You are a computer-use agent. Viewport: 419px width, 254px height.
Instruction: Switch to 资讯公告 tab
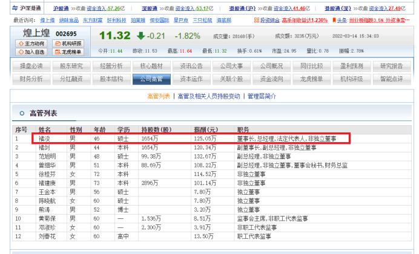coord(191,66)
